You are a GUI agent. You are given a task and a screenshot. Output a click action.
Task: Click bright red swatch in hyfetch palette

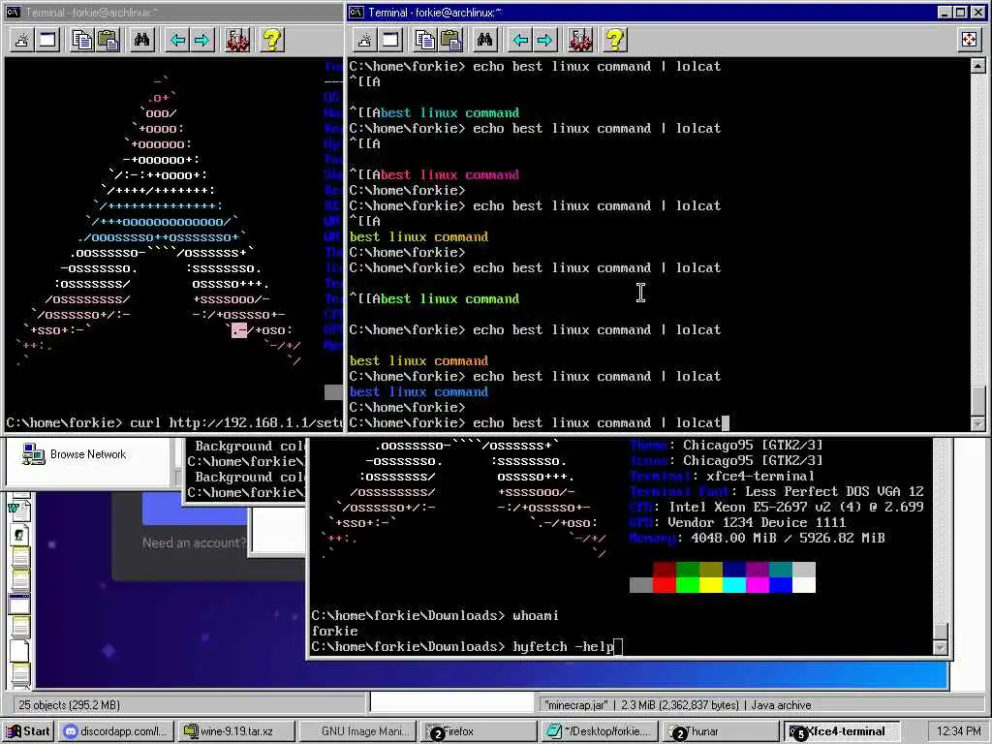pos(665,585)
